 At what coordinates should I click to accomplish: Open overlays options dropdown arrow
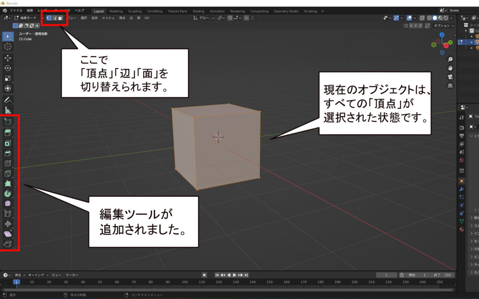[414, 18]
